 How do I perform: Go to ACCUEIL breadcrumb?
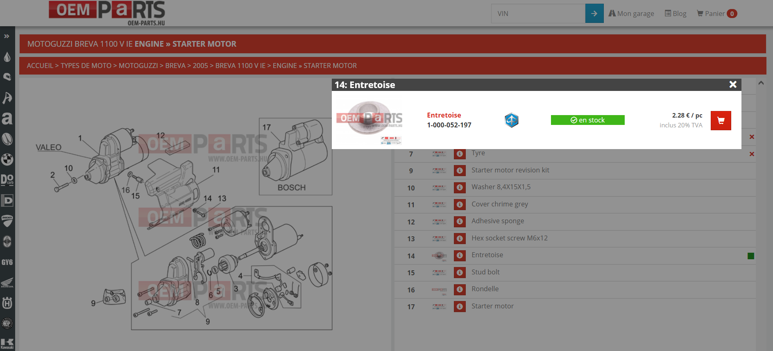click(x=40, y=66)
